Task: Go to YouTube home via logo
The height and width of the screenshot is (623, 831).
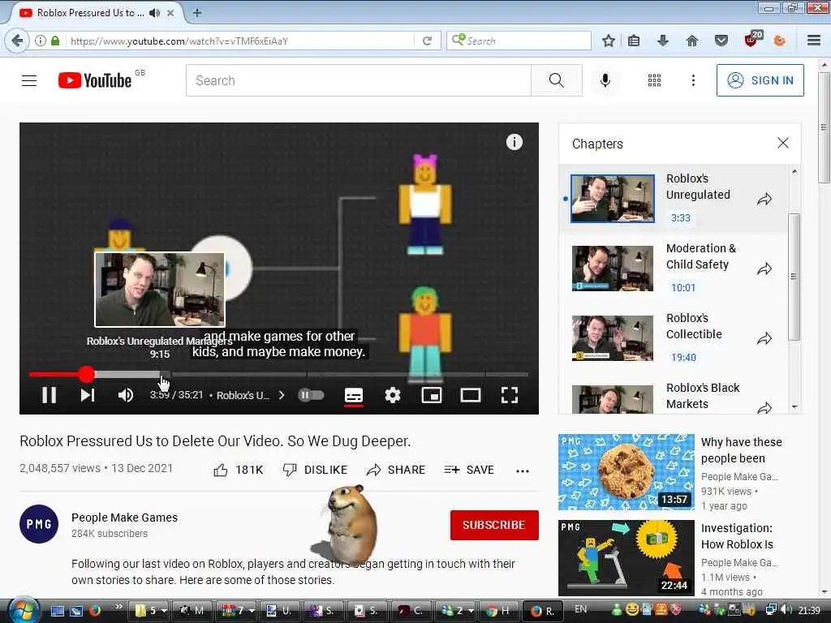Action: pos(95,80)
